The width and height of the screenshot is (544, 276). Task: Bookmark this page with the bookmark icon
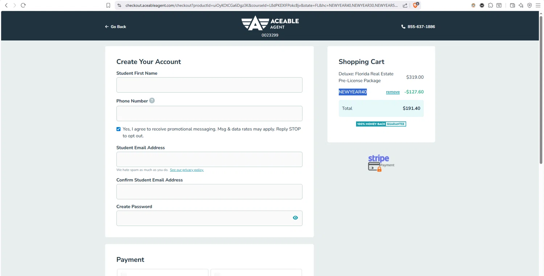click(x=108, y=5)
